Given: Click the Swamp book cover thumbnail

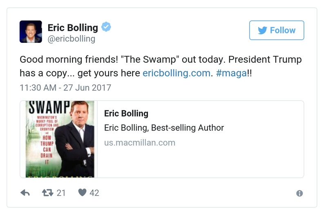Looking at the screenshot, I should 58,139.
